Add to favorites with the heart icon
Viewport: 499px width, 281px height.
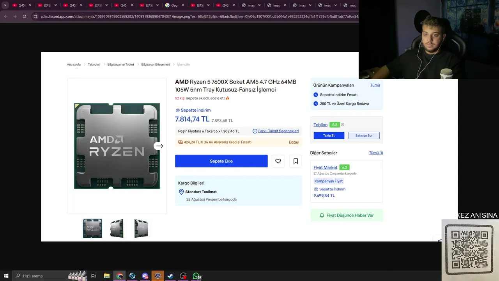278,161
